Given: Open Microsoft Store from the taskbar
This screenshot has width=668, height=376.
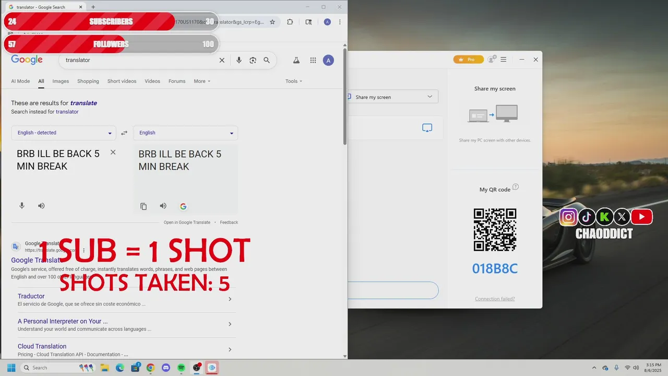Looking at the screenshot, I should [x=135, y=368].
